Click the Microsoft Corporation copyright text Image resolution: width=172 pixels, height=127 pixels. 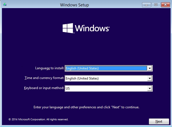pos(38,119)
